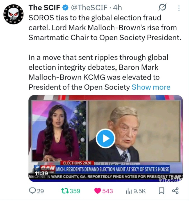Image resolution: width=189 pixels, height=201 pixels.
Task: Click the reply speech bubble icon
Action: pos(32,191)
